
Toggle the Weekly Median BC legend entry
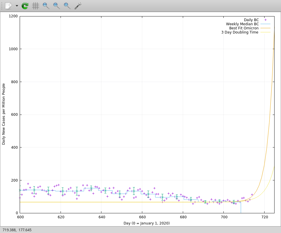(x=242, y=24)
